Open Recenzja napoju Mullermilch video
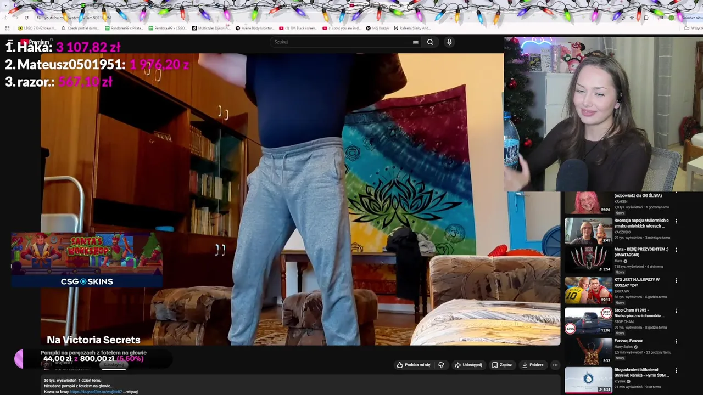Image resolution: width=703 pixels, height=395 pixels. coord(588,230)
